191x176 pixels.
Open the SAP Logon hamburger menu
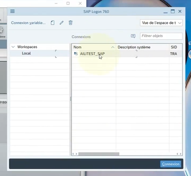point(12,11)
